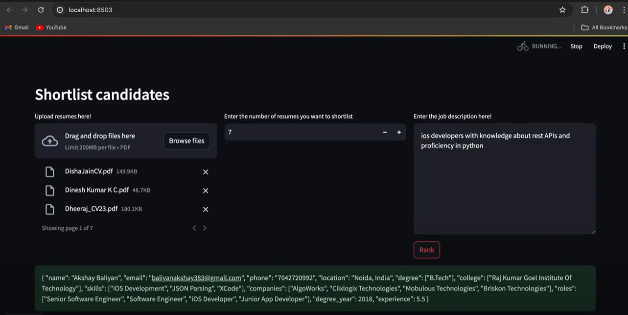
Task: Reload the page with the refresh icon
Action: (41, 10)
